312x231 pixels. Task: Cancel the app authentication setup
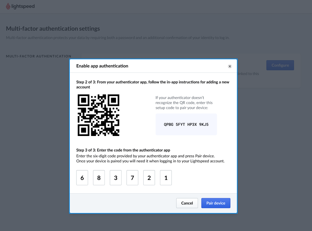click(187, 203)
